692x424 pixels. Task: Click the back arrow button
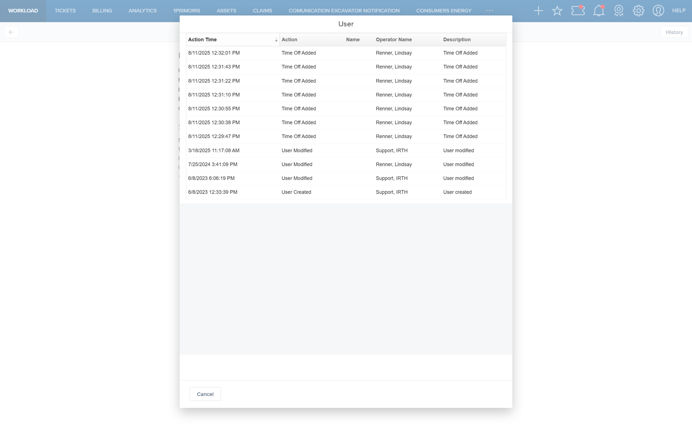(11, 32)
